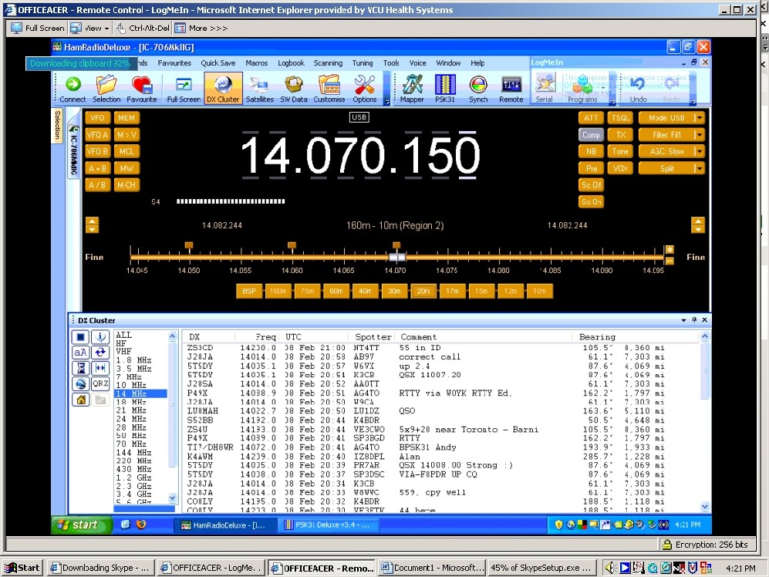Click the Connect toolbar icon
The width and height of the screenshot is (769, 577).
73,88
